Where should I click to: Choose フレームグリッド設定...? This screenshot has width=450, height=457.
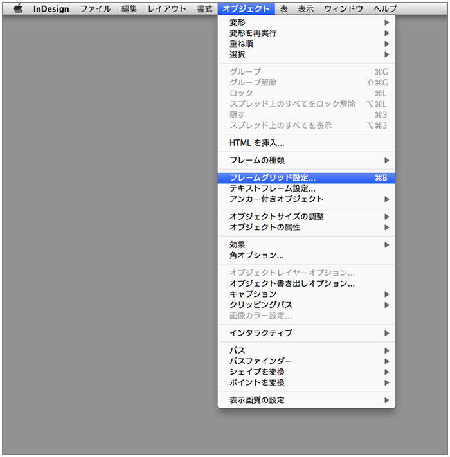click(x=307, y=178)
